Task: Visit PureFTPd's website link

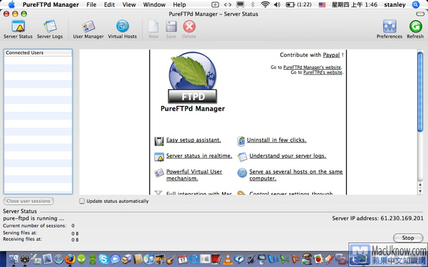Action: [323, 72]
